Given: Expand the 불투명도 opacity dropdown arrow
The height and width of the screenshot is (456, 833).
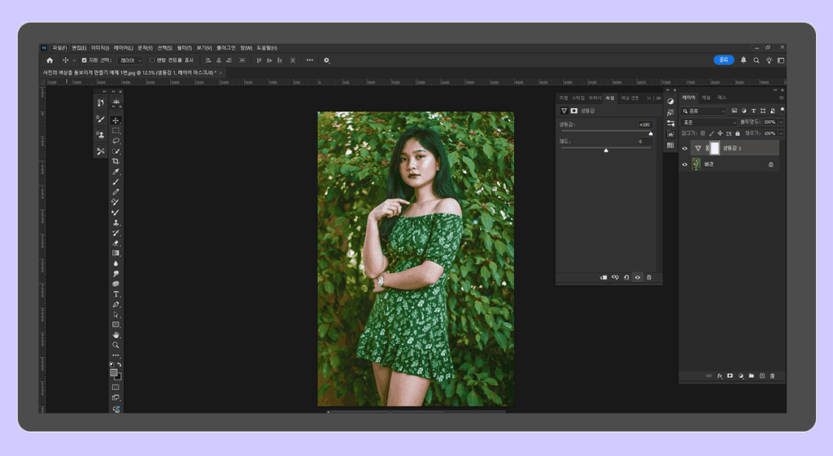Looking at the screenshot, I should coord(781,122).
